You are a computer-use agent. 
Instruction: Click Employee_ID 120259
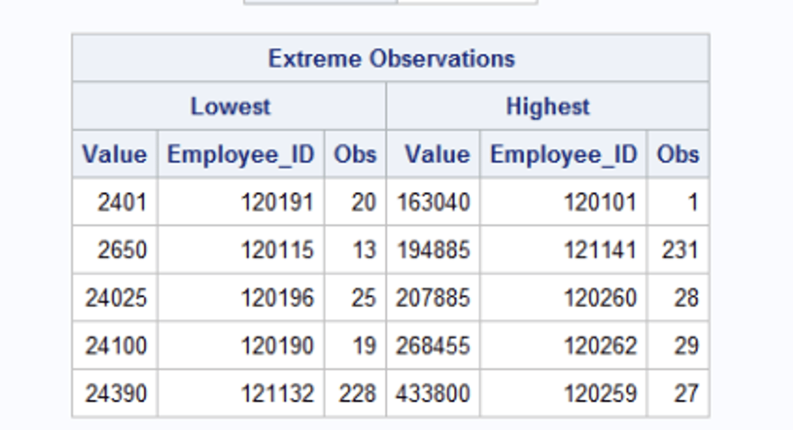(600, 394)
